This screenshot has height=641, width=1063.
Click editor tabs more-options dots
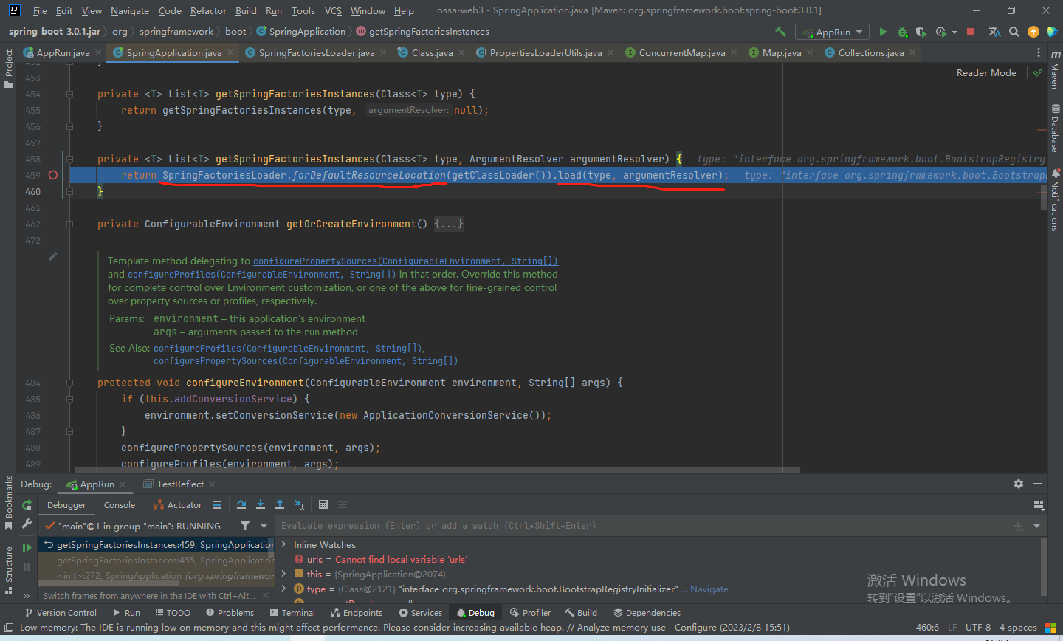click(x=1039, y=52)
